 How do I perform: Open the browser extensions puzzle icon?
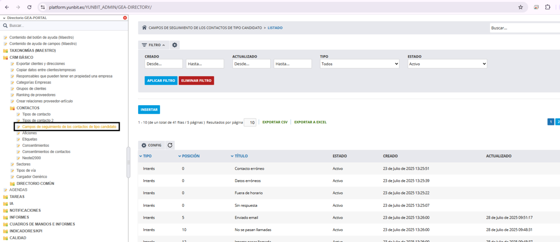click(548, 7)
